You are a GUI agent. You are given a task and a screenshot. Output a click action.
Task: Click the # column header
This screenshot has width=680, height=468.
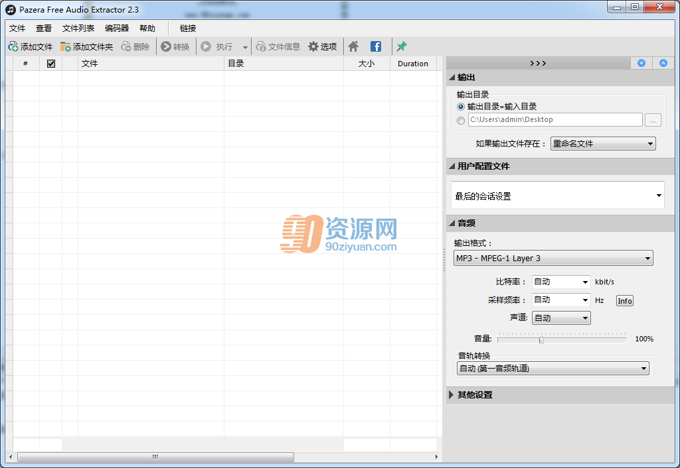click(26, 64)
